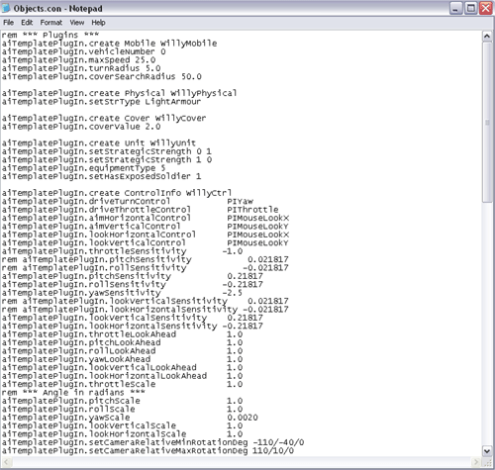Open the File menu

coord(8,23)
